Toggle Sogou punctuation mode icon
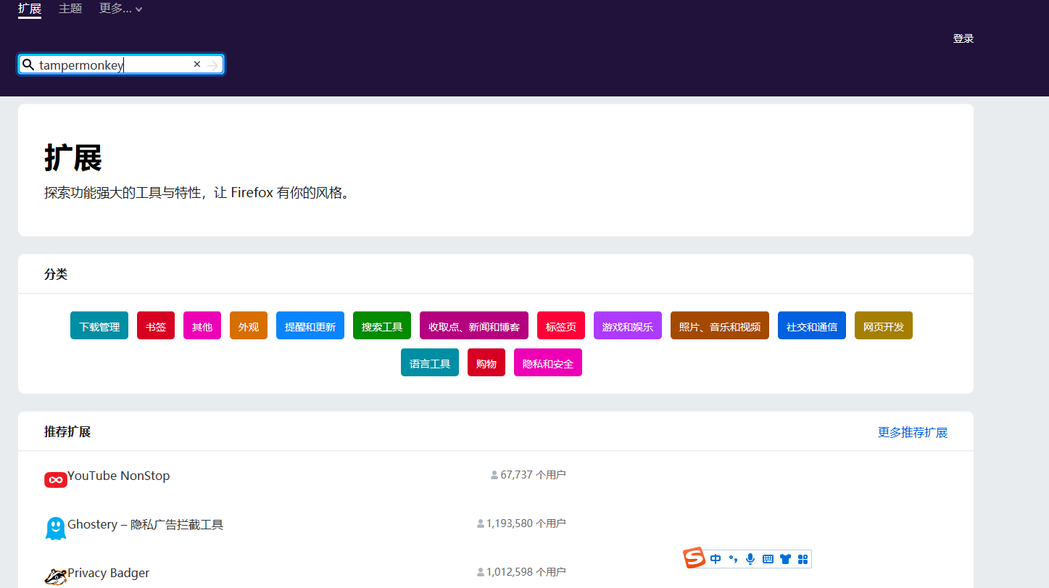1049x588 pixels. [733, 559]
